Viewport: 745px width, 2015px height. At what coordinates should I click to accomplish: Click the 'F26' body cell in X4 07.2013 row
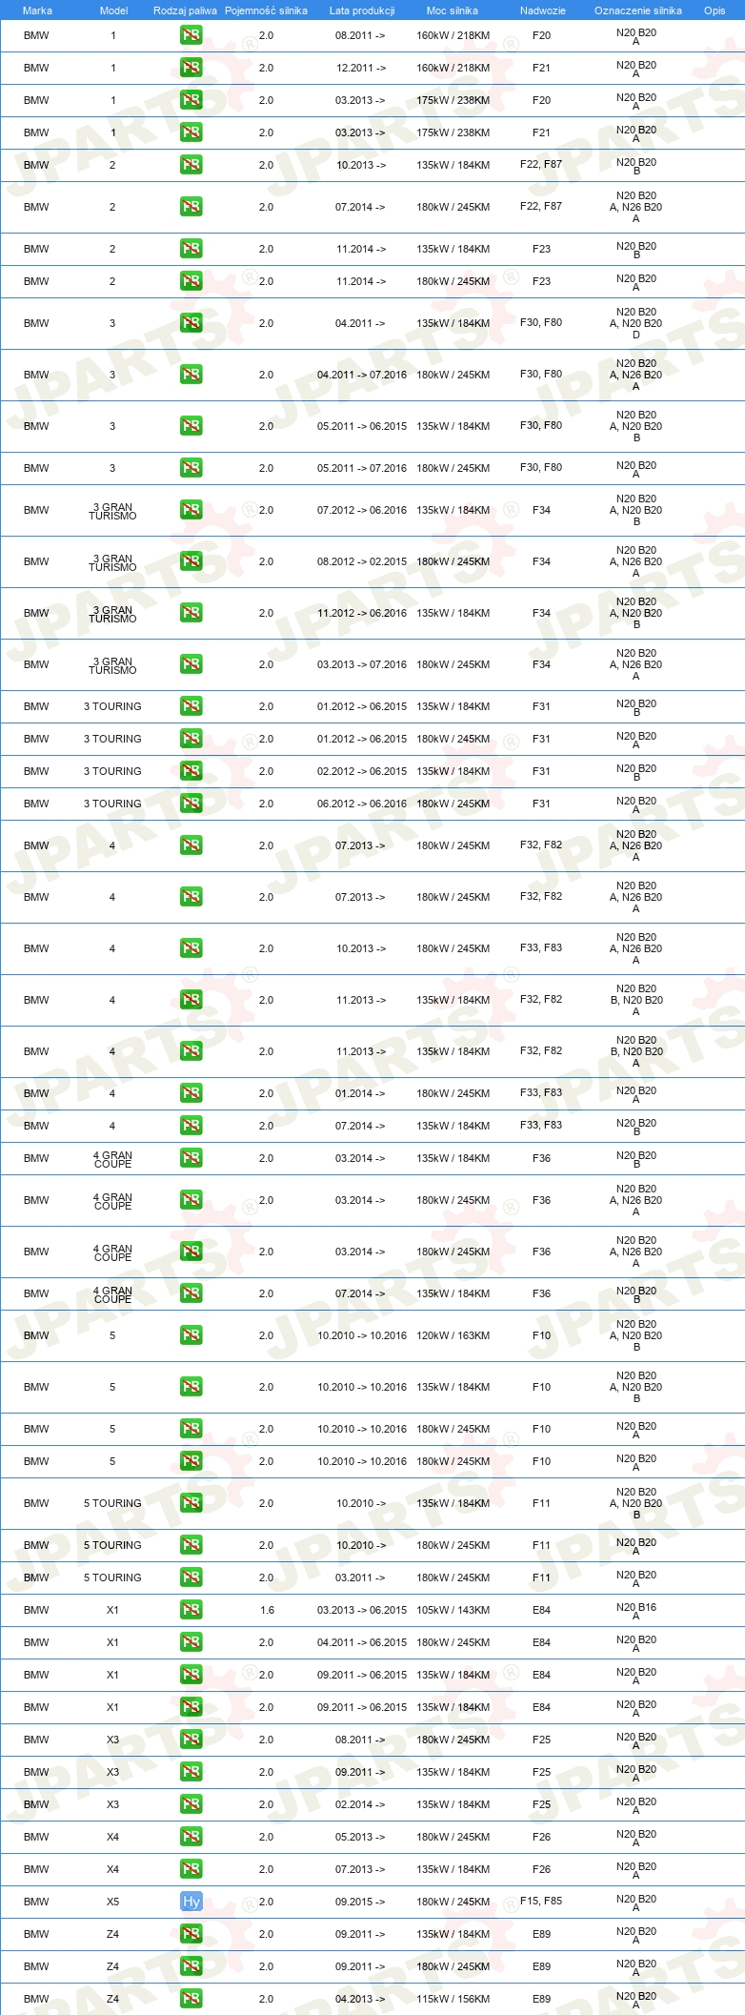pyautogui.click(x=541, y=1868)
